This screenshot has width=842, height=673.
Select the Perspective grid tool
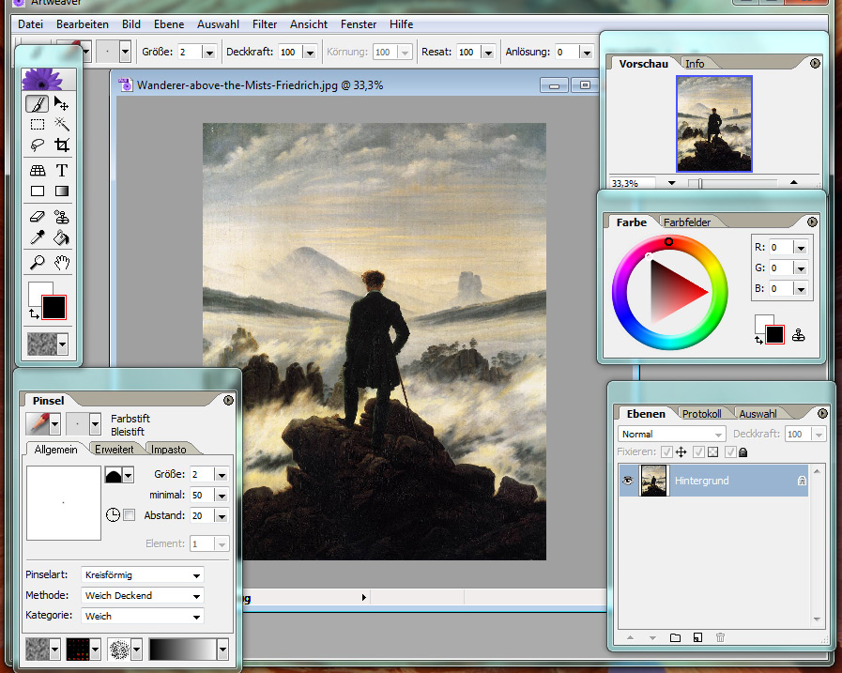point(37,170)
